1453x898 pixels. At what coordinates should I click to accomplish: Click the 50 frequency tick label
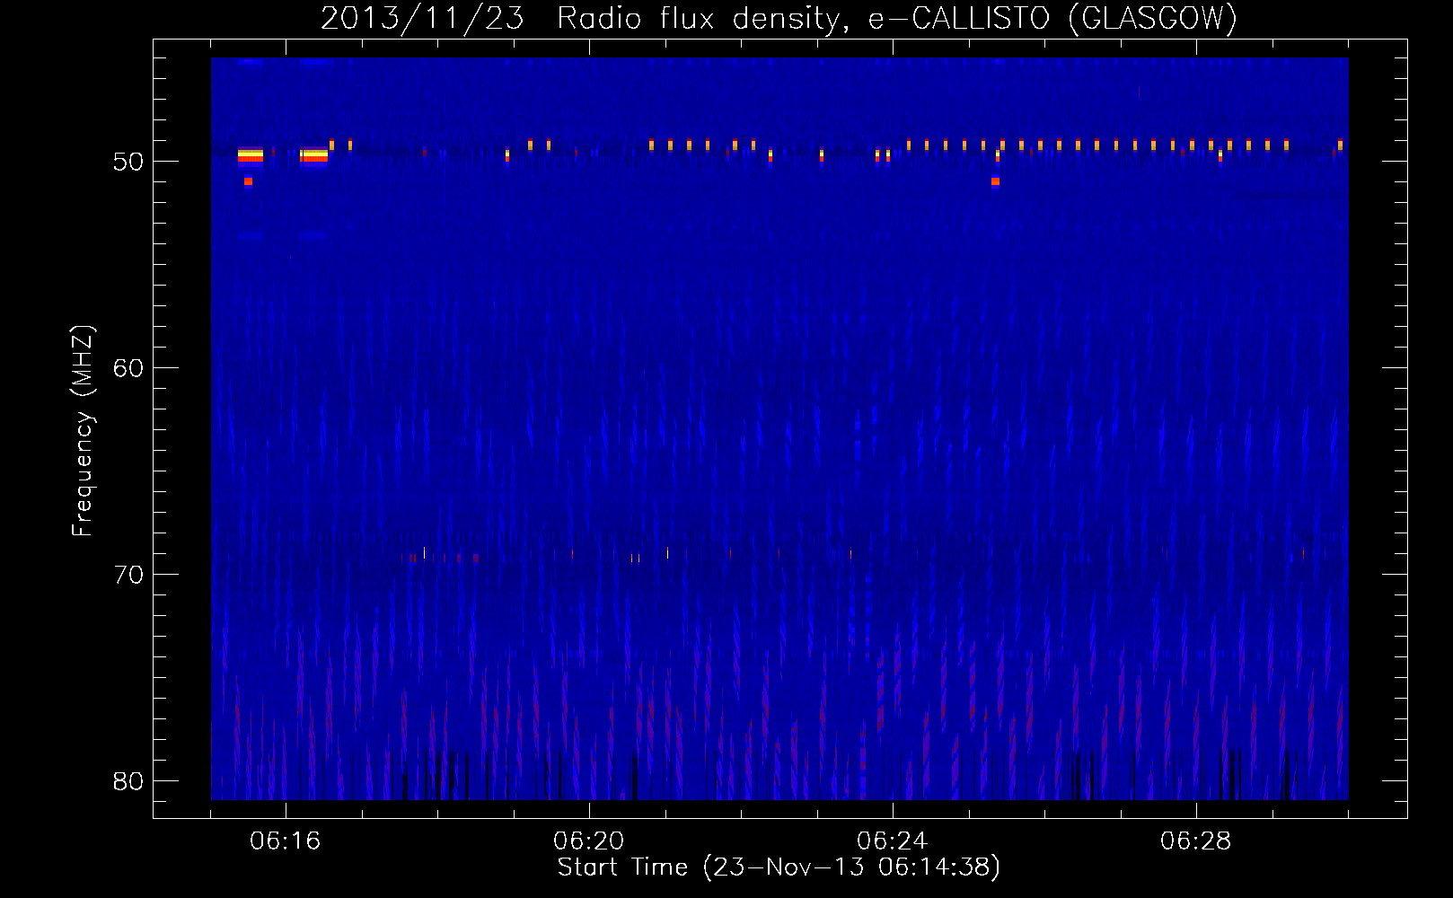coord(128,162)
